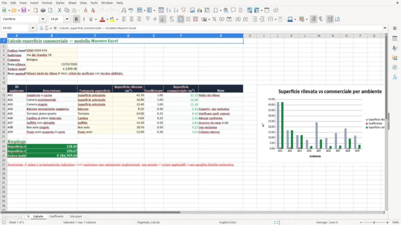The width and height of the screenshot is (401, 225).
Task: Click the Copy icon
Action: pos(67,10)
